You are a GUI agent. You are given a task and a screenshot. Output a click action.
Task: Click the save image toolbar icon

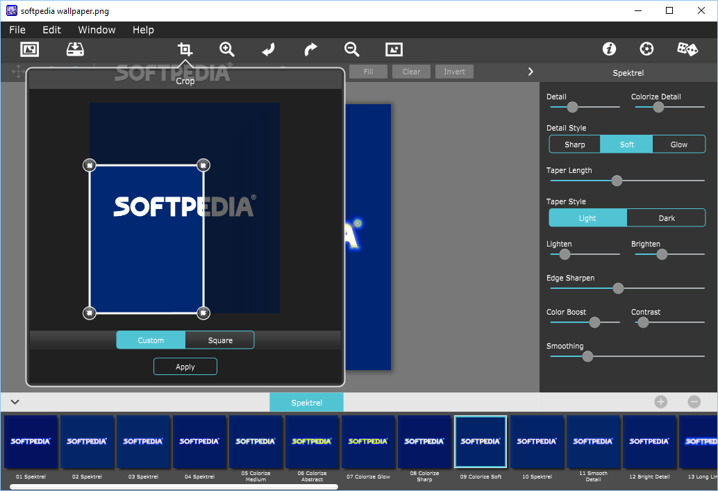click(x=75, y=49)
